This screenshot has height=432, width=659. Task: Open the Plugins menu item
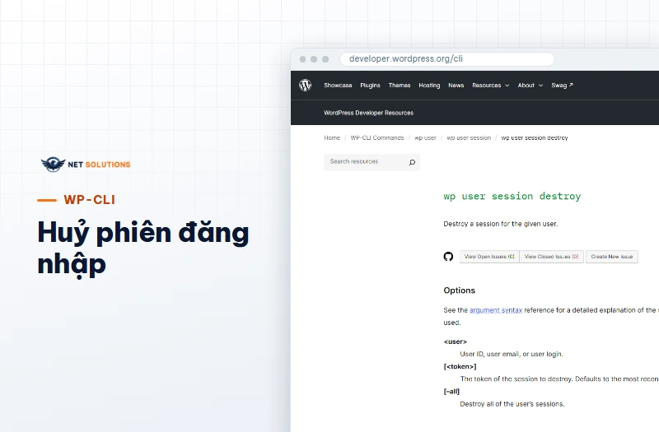[x=370, y=86]
